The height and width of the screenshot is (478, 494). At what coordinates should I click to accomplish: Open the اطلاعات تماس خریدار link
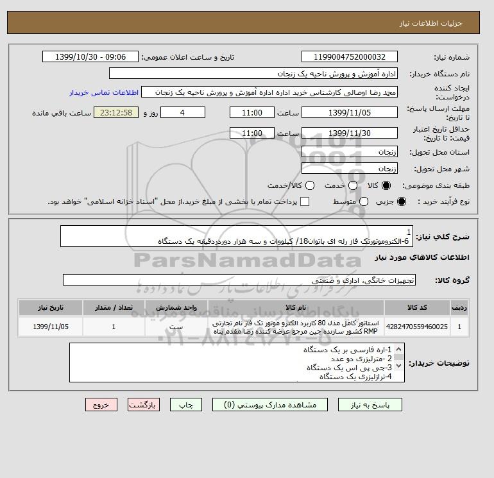pos(104,92)
